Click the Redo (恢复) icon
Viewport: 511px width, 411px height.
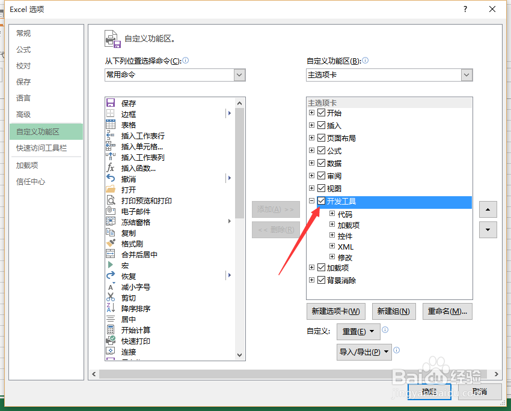tap(111, 275)
